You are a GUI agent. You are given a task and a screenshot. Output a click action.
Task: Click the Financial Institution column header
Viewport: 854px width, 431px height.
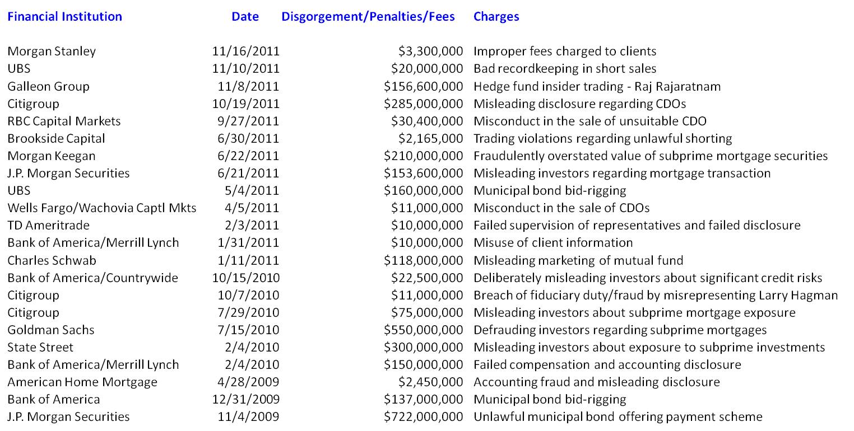click(x=64, y=16)
